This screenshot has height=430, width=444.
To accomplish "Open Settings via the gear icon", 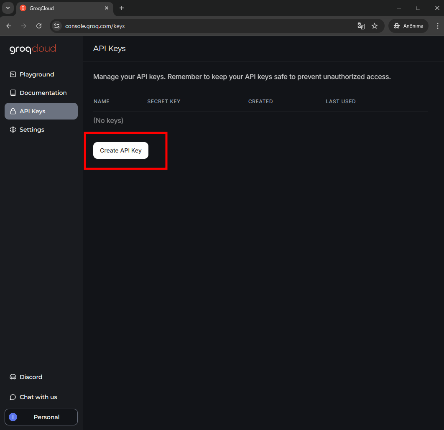I will pos(13,130).
